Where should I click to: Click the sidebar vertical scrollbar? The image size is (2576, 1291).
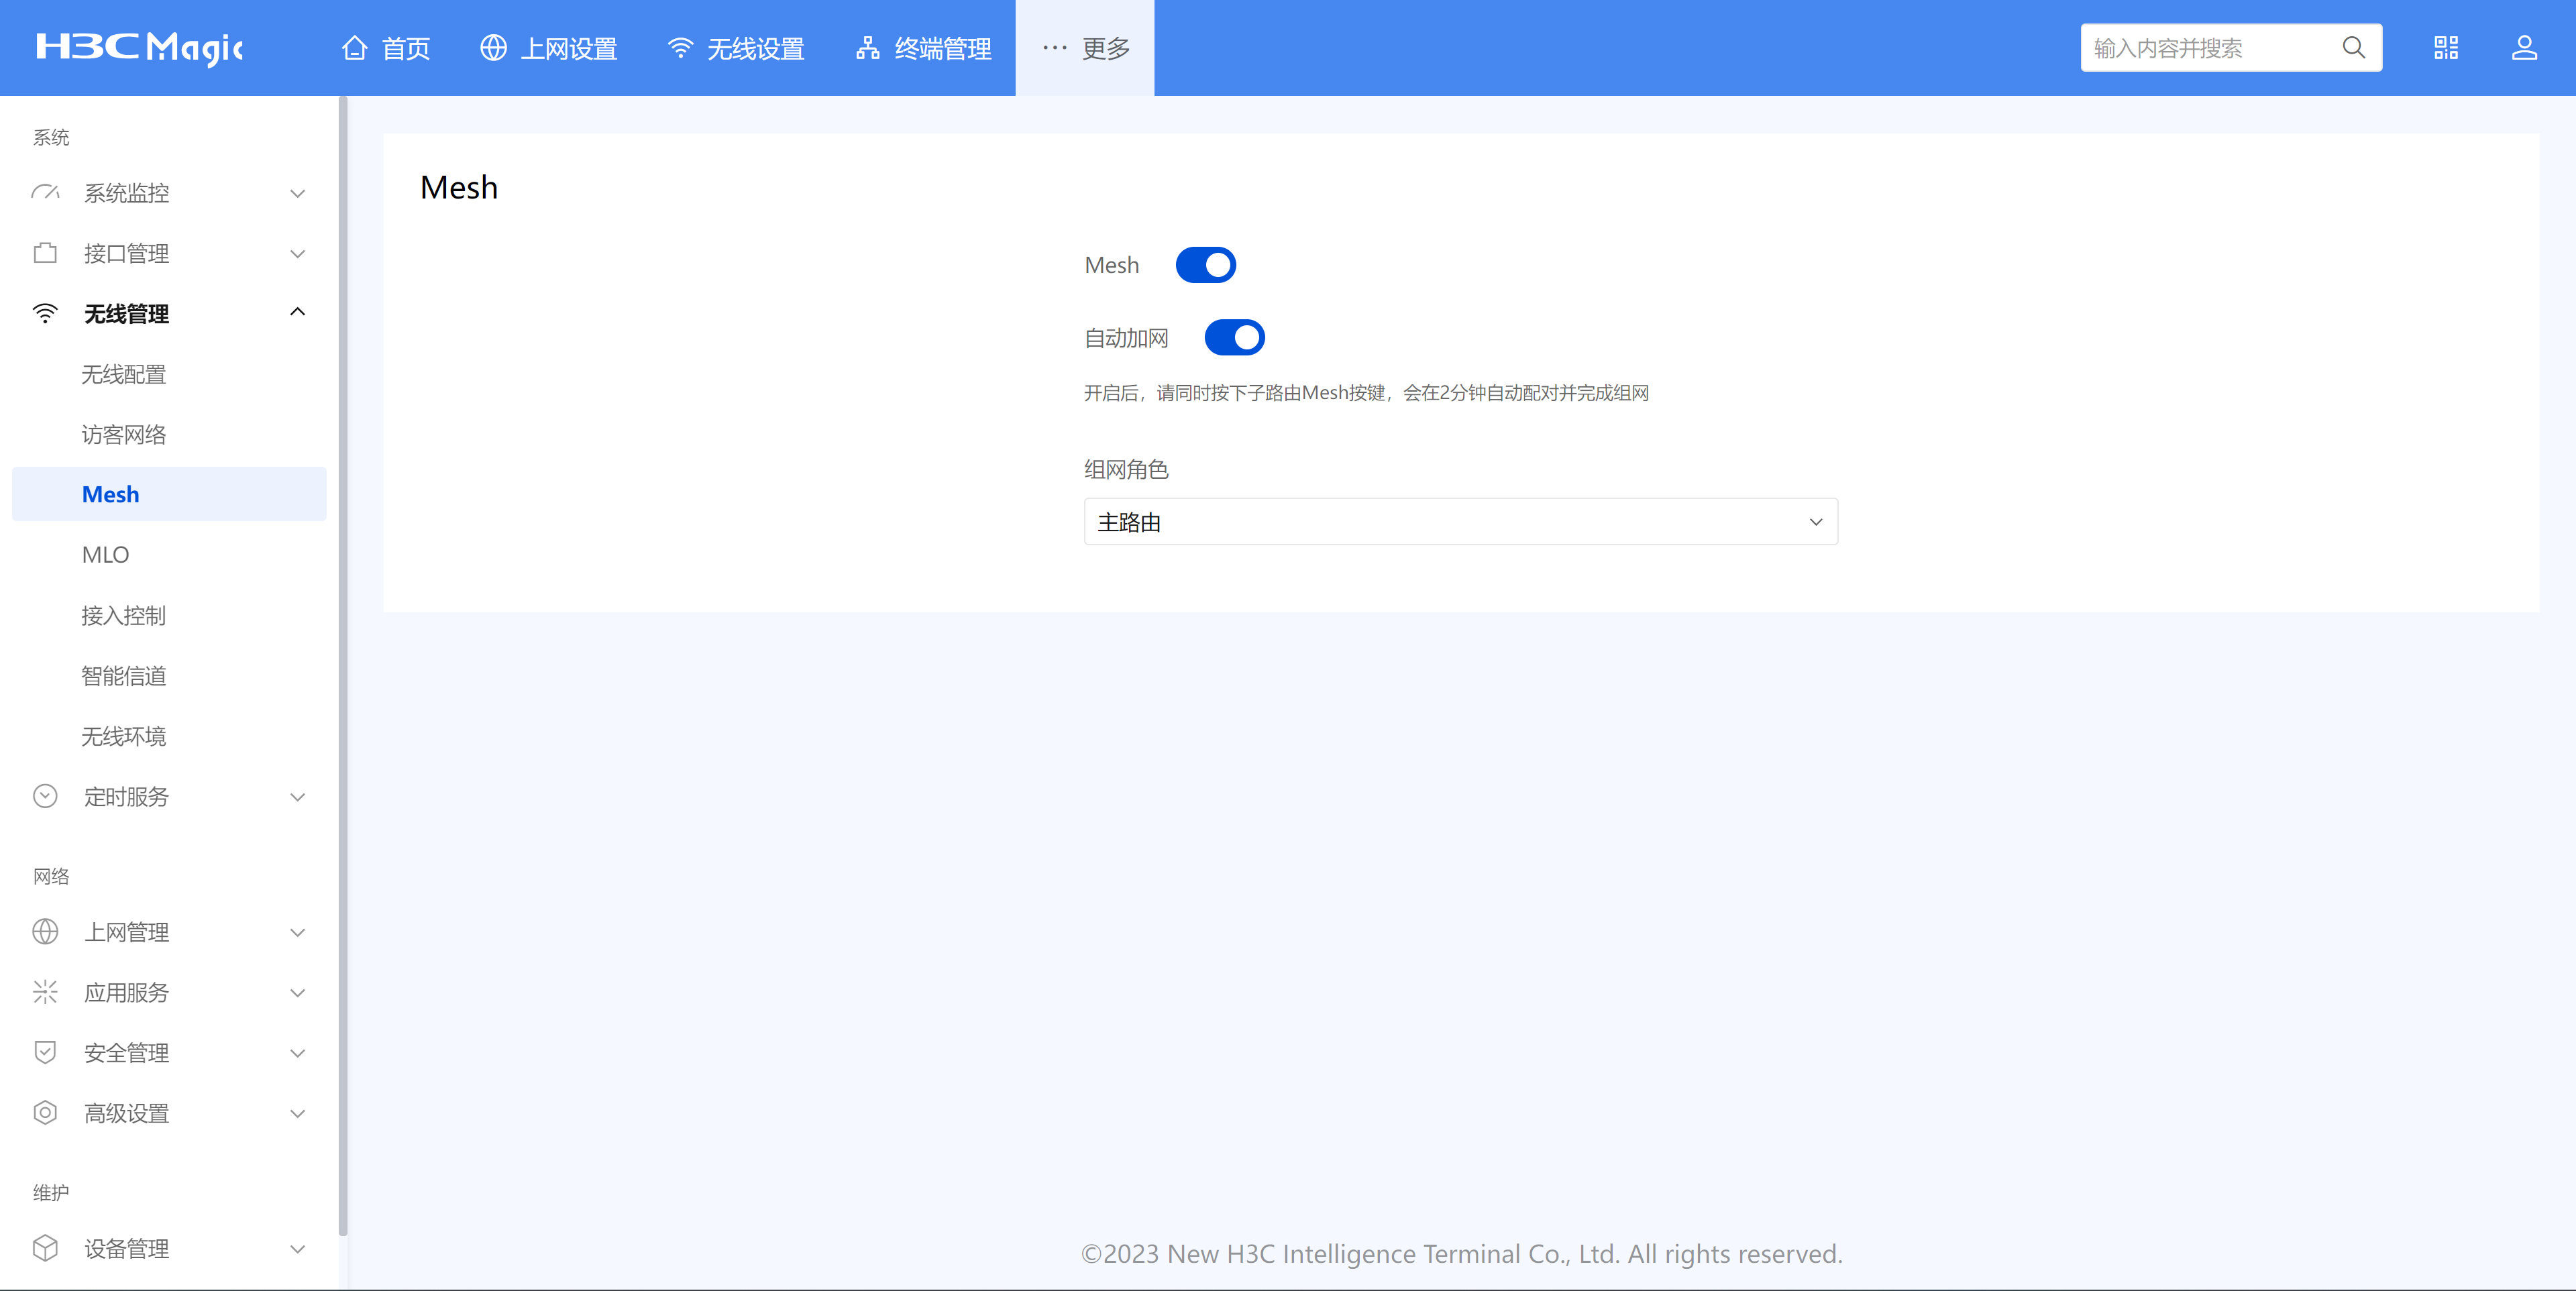(x=343, y=665)
